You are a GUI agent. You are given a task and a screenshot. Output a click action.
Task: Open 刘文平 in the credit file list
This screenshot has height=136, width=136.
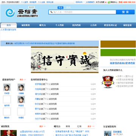38,119
